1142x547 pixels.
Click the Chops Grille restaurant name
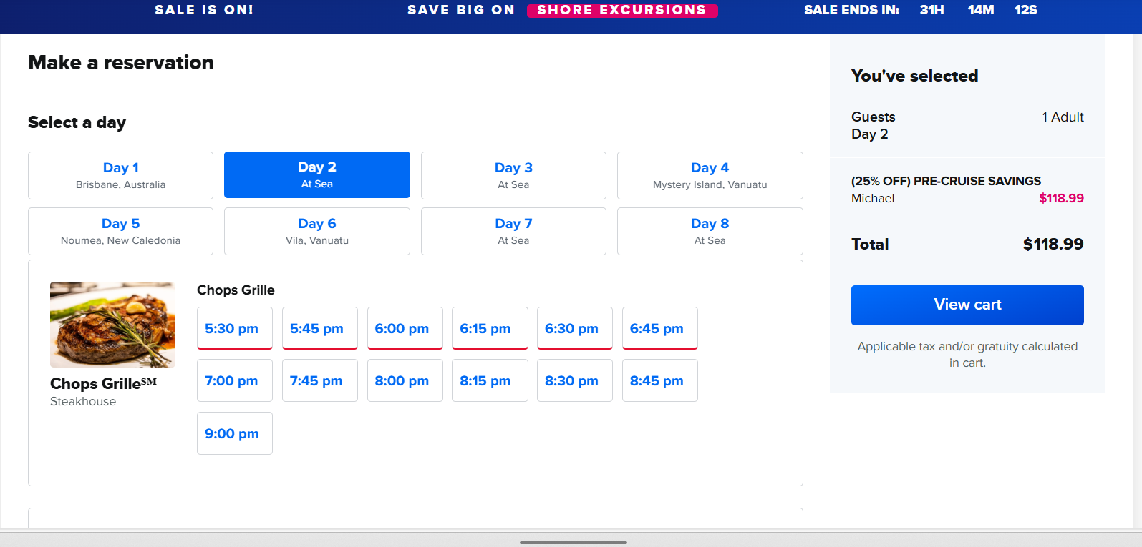pos(103,383)
